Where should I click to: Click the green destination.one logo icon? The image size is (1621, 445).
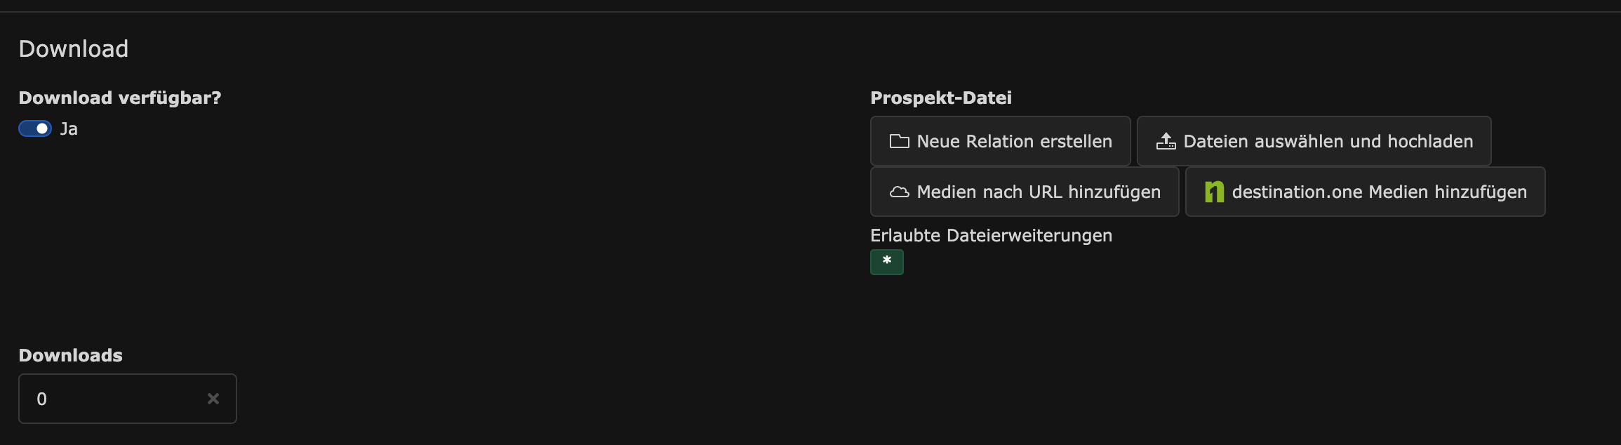1214,192
